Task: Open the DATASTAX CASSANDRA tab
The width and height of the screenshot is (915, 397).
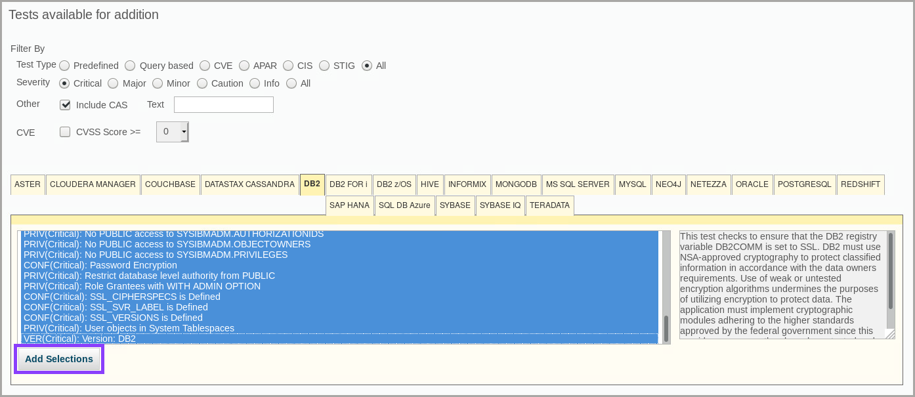Action: (x=249, y=185)
